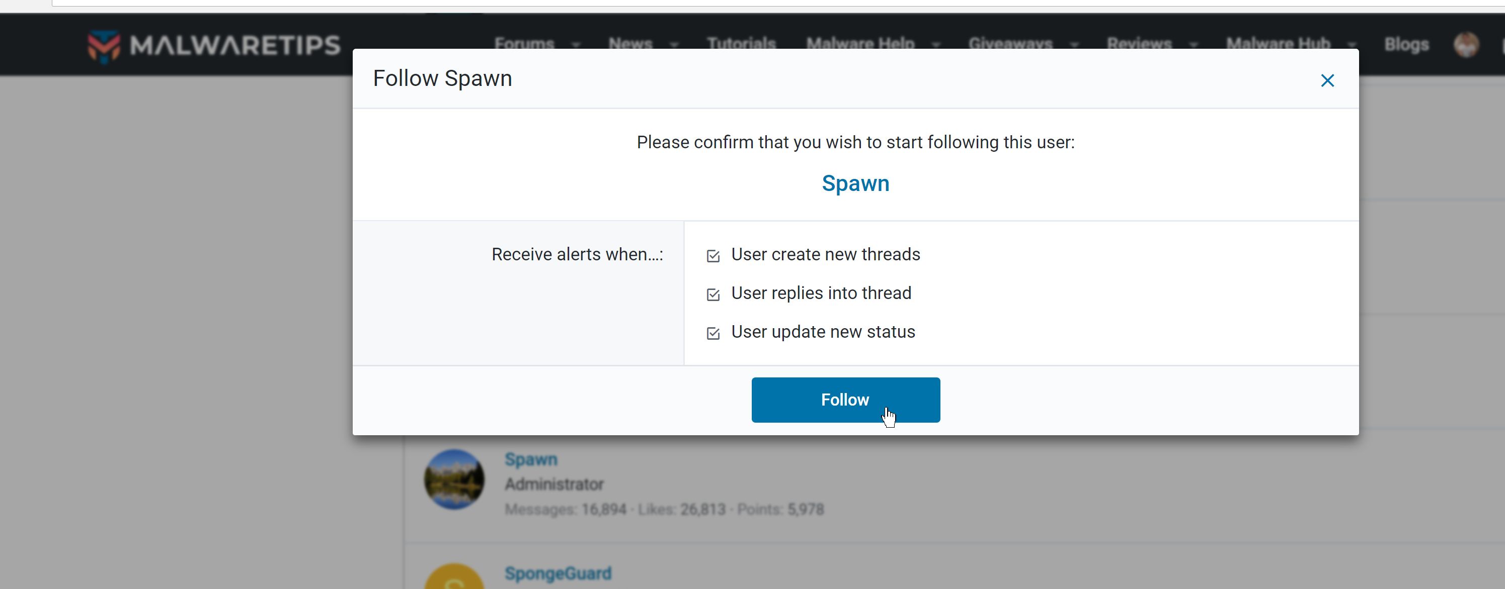The width and height of the screenshot is (1505, 589).
Task: Open the SpongeGuard profile link
Action: [558, 573]
